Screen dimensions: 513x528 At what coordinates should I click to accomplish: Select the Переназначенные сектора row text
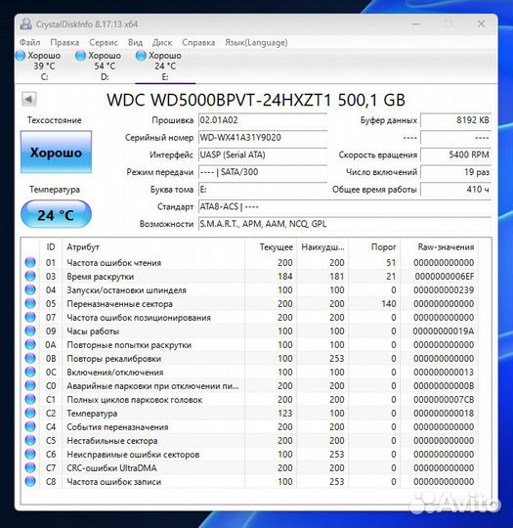[x=119, y=304]
